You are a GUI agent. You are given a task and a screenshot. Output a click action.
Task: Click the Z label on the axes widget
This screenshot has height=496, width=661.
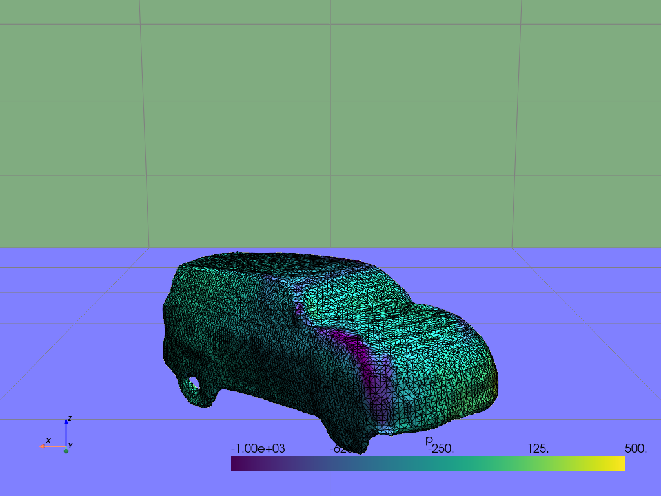click(70, 418)
